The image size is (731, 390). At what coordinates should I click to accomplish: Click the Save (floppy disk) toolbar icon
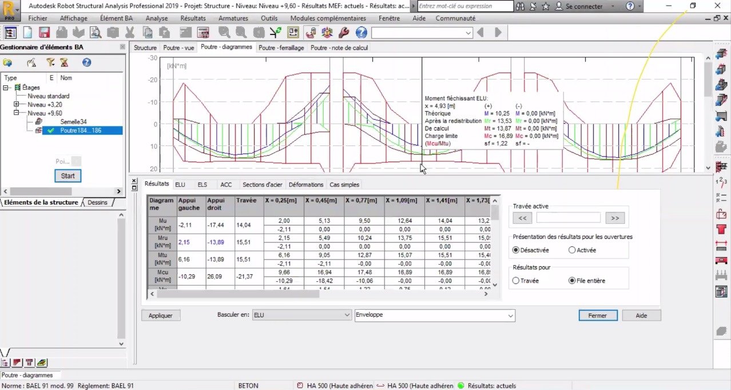(44, 33)
